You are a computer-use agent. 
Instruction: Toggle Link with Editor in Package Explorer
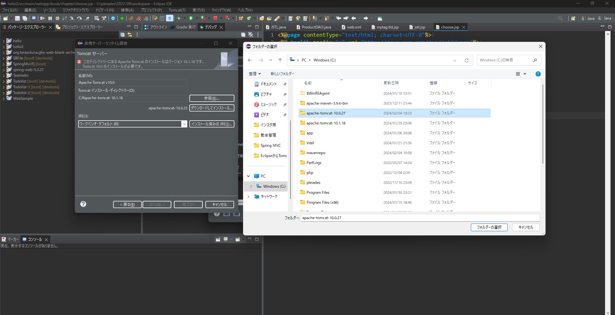pyautogui.click(x=130, y=35)
